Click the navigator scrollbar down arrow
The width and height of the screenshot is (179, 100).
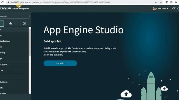[x=30, y=92]
